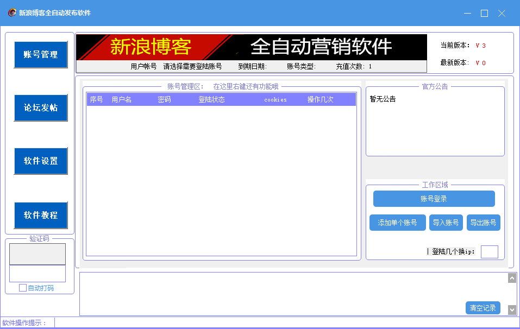This screenshot has width=520, height=329.
Task: Click the captcha image area
Action: (37, 254)
